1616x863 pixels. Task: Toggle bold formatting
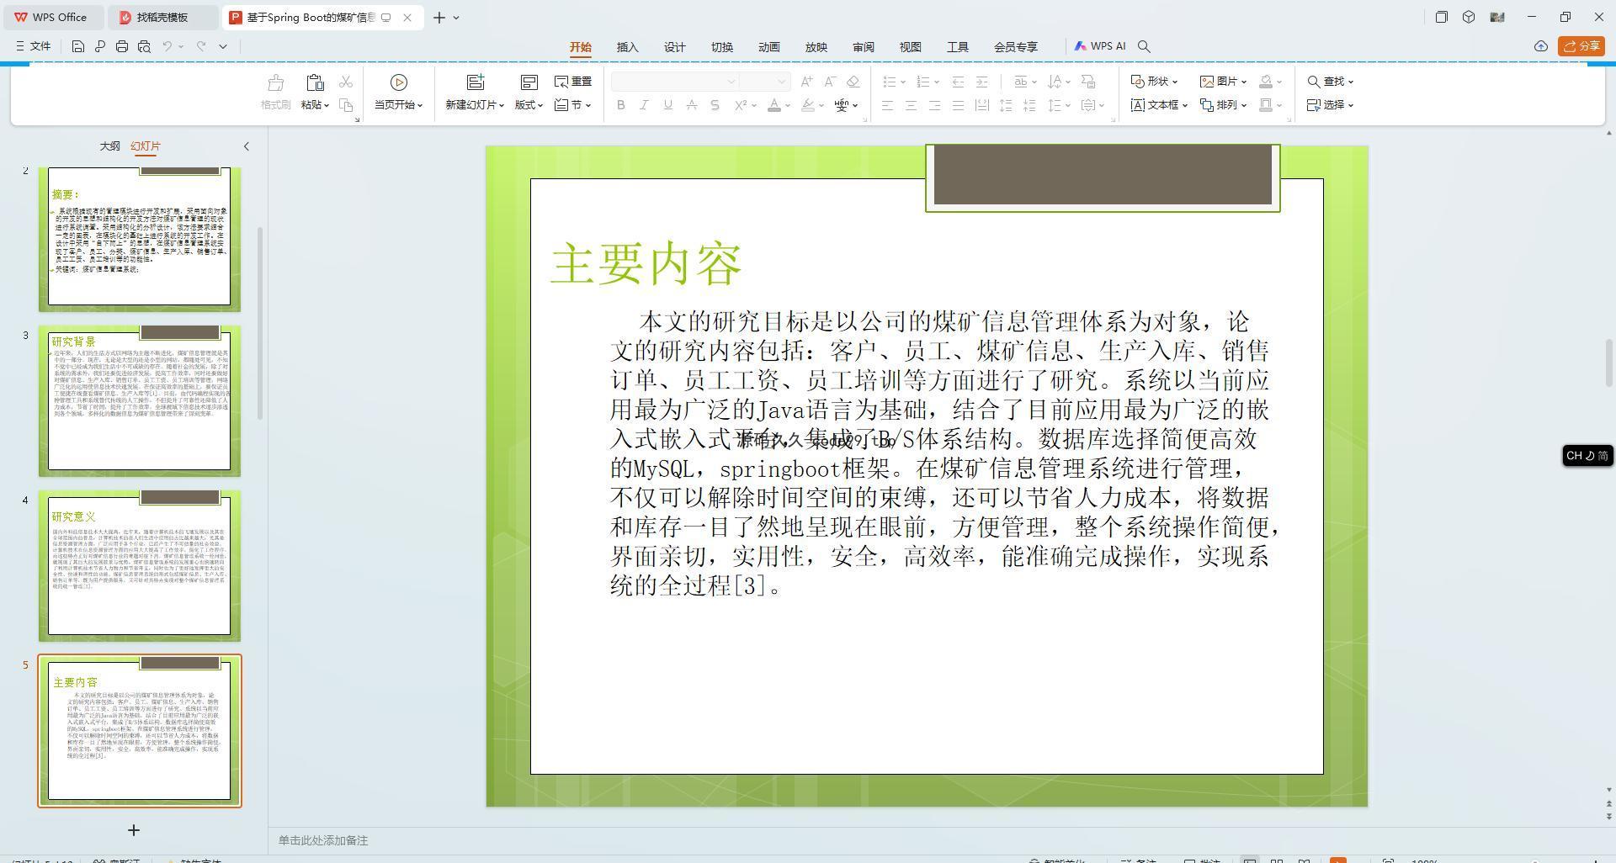pos(621,105)
